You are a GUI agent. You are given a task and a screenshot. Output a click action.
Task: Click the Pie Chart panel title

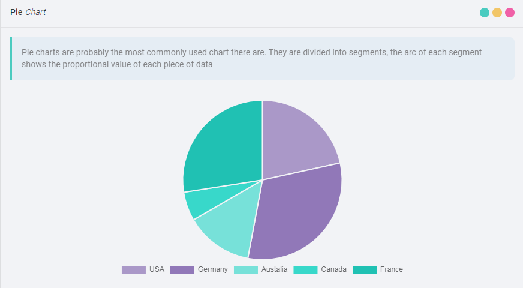click(28, 13)
